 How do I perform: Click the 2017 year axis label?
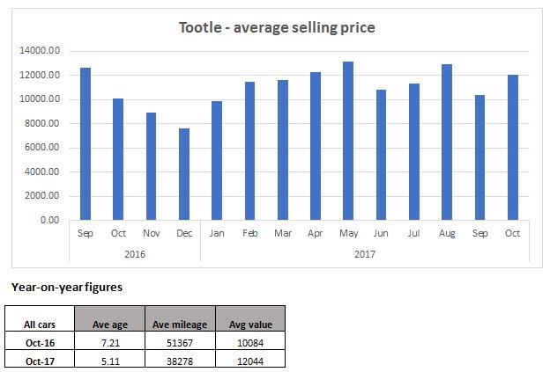[365, 253]
